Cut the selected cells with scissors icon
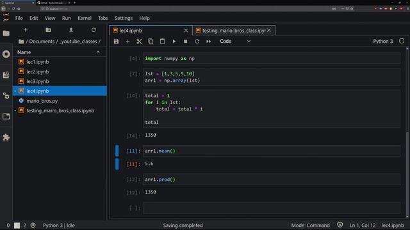Viewport: 410px width, 230px height. click(x=139, y=41)
